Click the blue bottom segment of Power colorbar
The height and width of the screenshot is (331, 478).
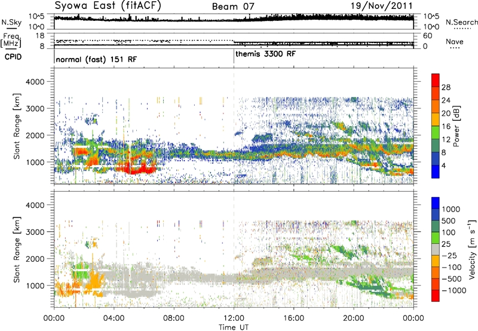[436, 172]
